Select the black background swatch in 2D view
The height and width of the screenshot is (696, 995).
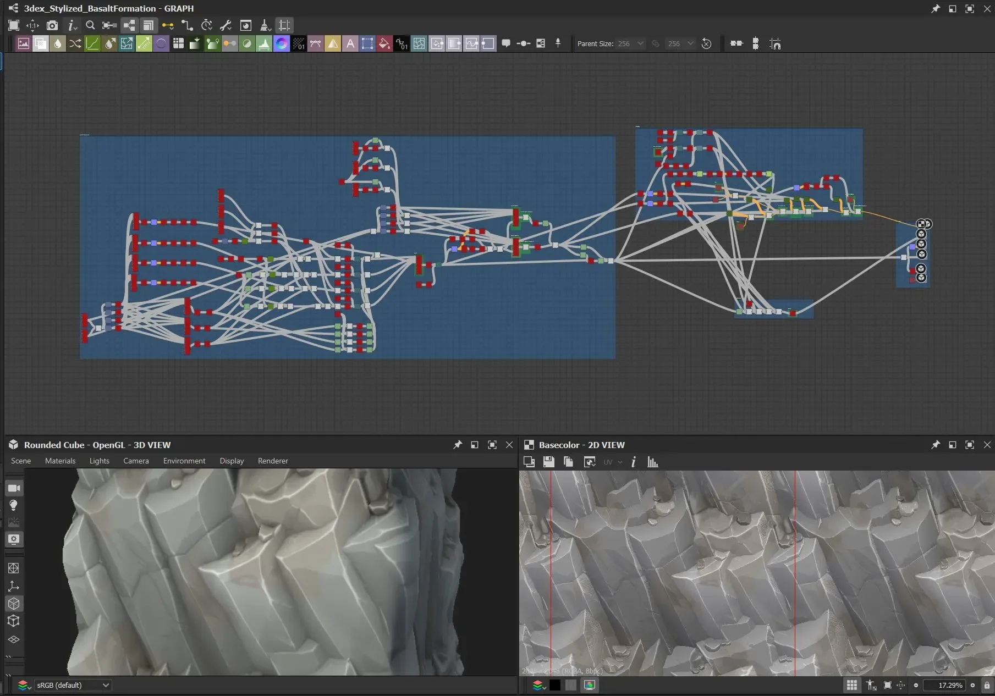(x=554, y=685)
